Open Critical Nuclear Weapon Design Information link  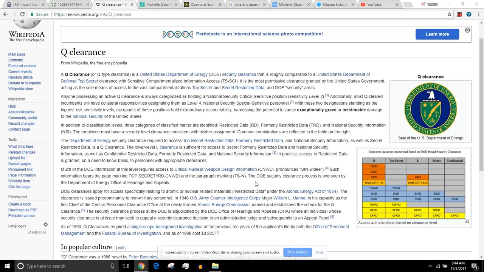216,169
